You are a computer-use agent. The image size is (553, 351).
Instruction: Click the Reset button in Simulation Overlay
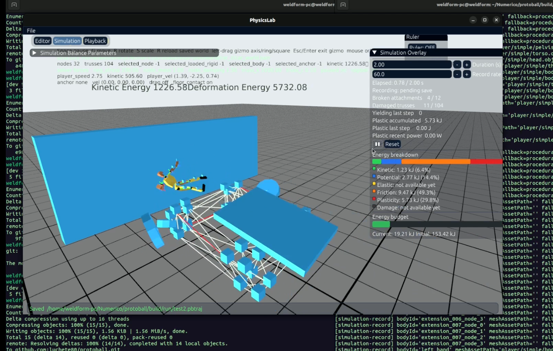[x=392, y=144]
